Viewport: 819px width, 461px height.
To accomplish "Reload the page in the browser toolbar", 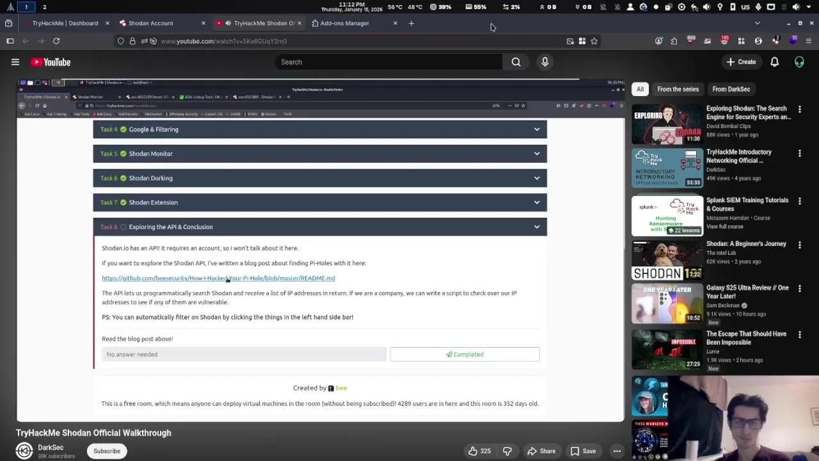I will [x=56, y=41].
